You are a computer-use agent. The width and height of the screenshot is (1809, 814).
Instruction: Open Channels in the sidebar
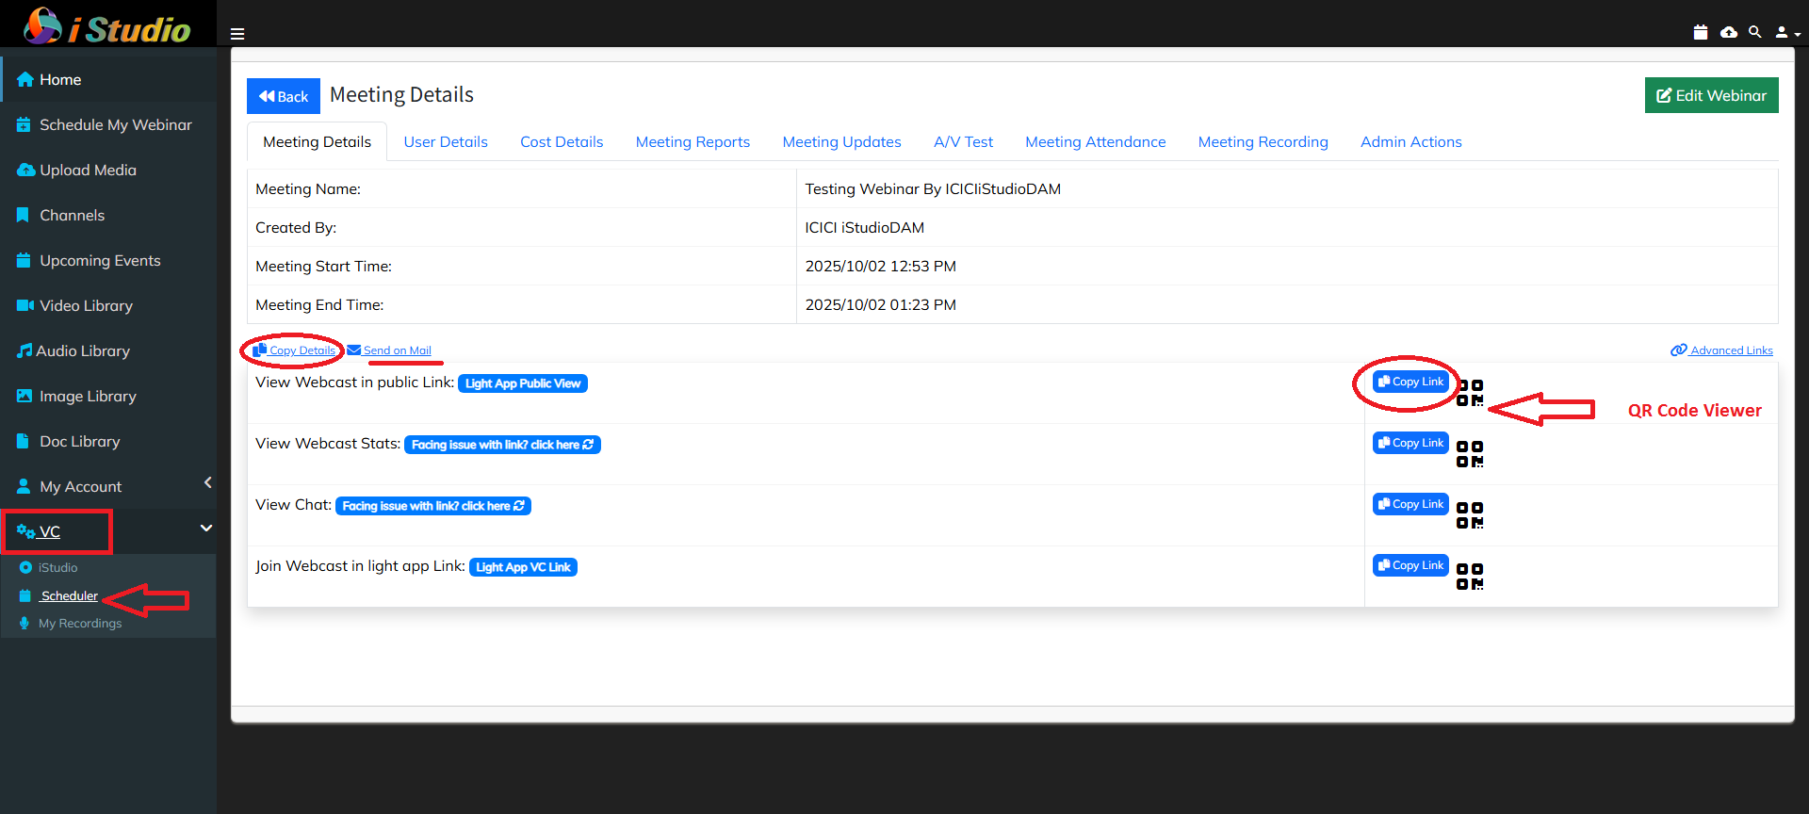tap(108, 215)
